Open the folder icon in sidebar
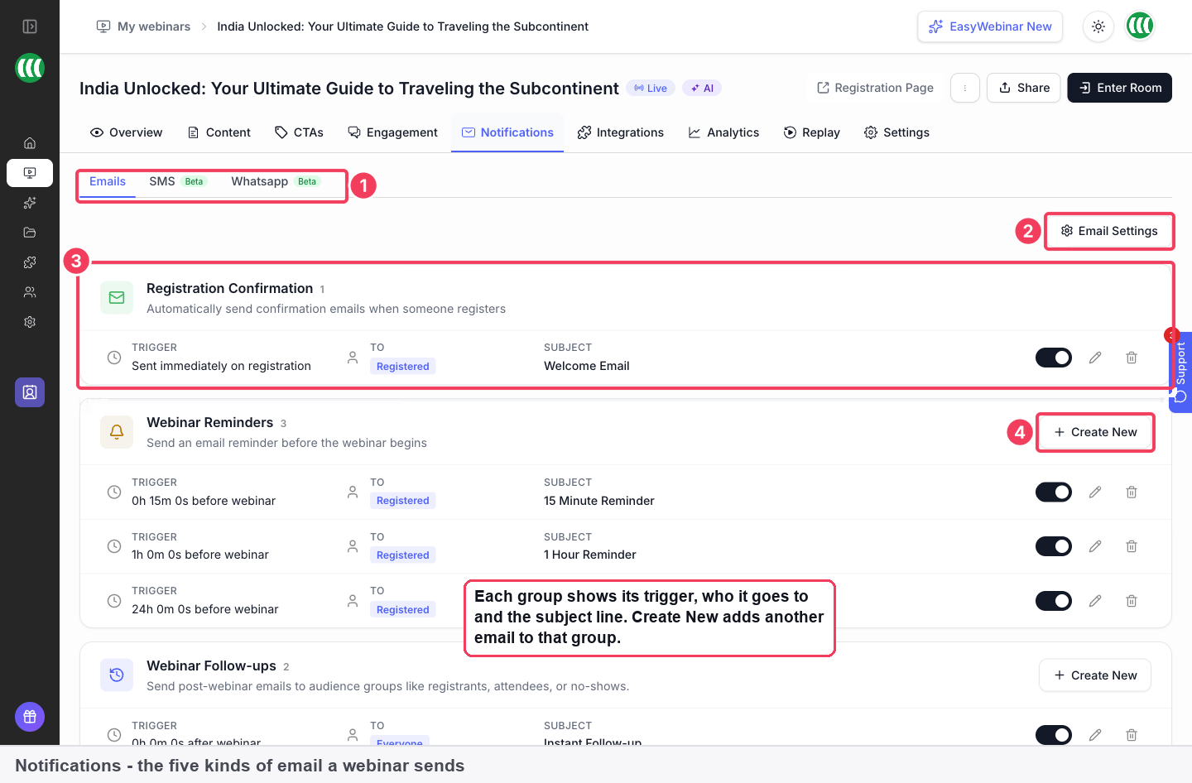1192x783 pixels. tap(30, 233)
